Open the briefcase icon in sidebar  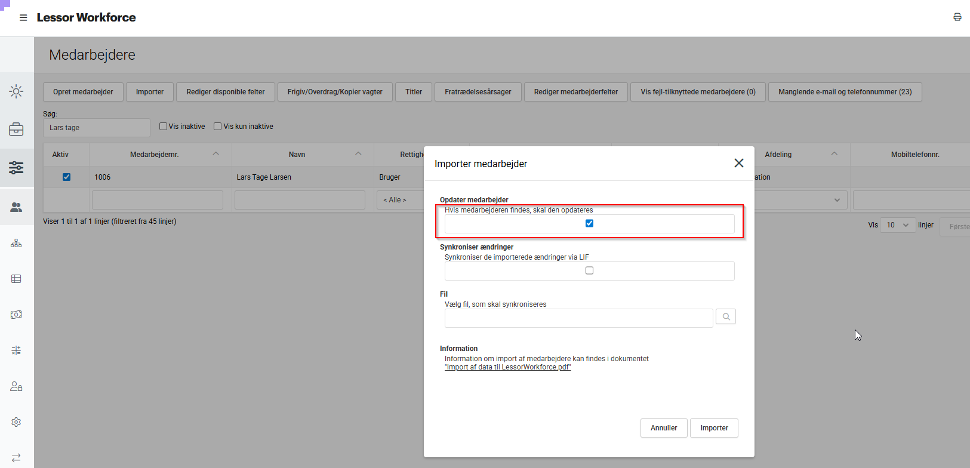coord(16,129)
